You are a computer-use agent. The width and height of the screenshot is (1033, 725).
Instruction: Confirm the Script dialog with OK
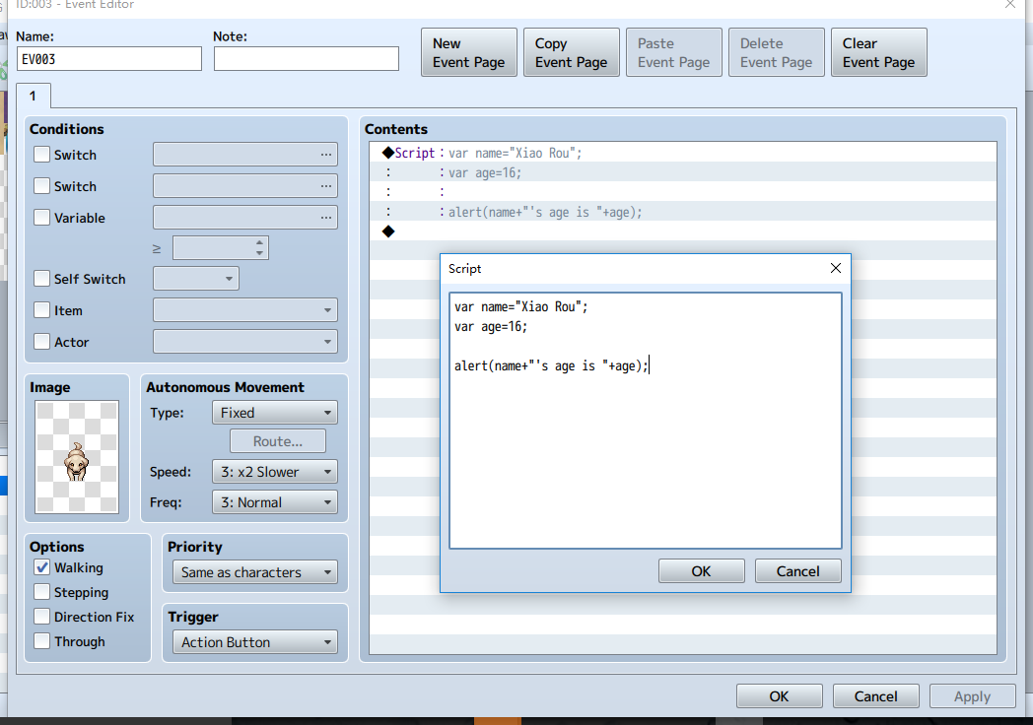click(x=702, y=571)
